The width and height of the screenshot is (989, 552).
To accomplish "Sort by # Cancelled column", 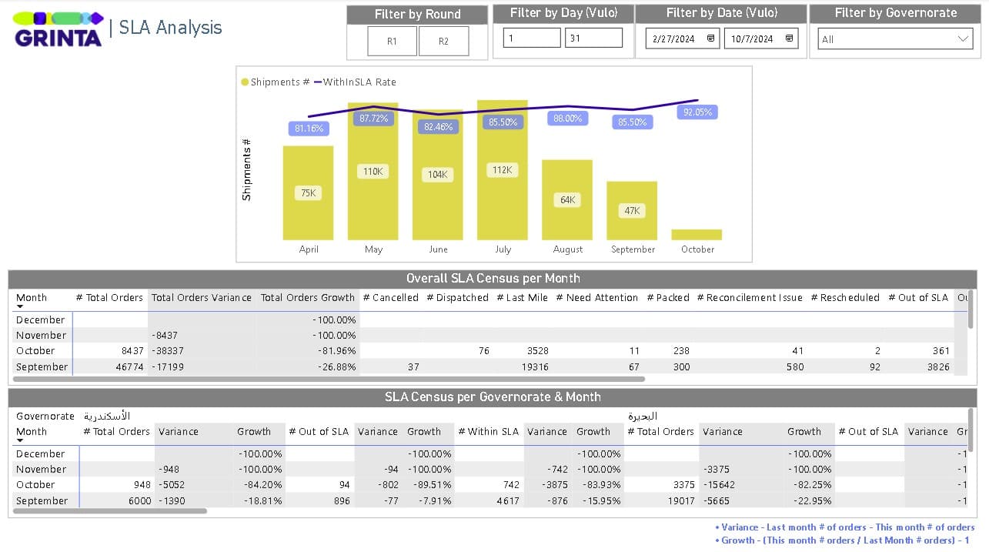I will pos(391,297).
